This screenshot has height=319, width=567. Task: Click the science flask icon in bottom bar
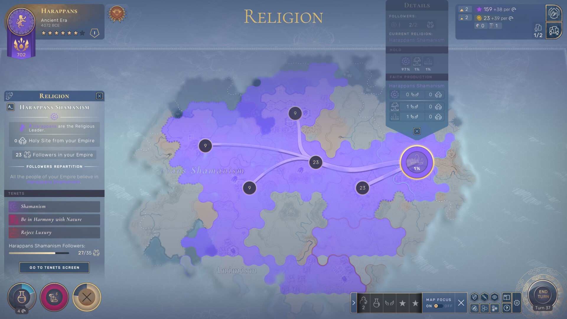pos(376,303)
